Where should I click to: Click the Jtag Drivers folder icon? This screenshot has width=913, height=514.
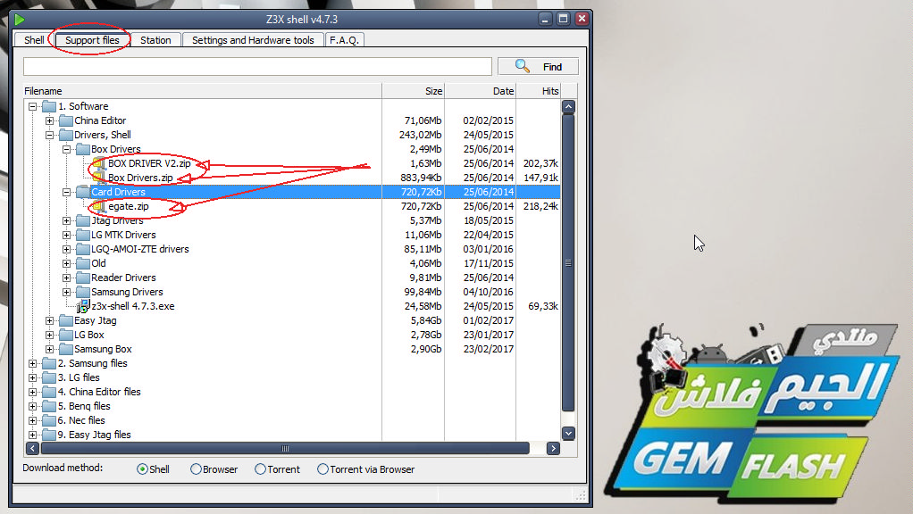click(83, 220)
